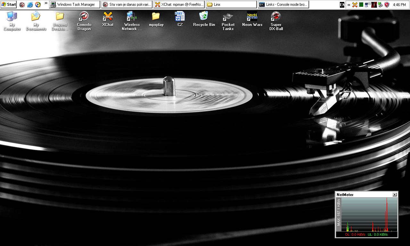410x246 pixels.
Task: Open the Comodo Dragon desktop shortcut
Action: [x=84, y=17]
